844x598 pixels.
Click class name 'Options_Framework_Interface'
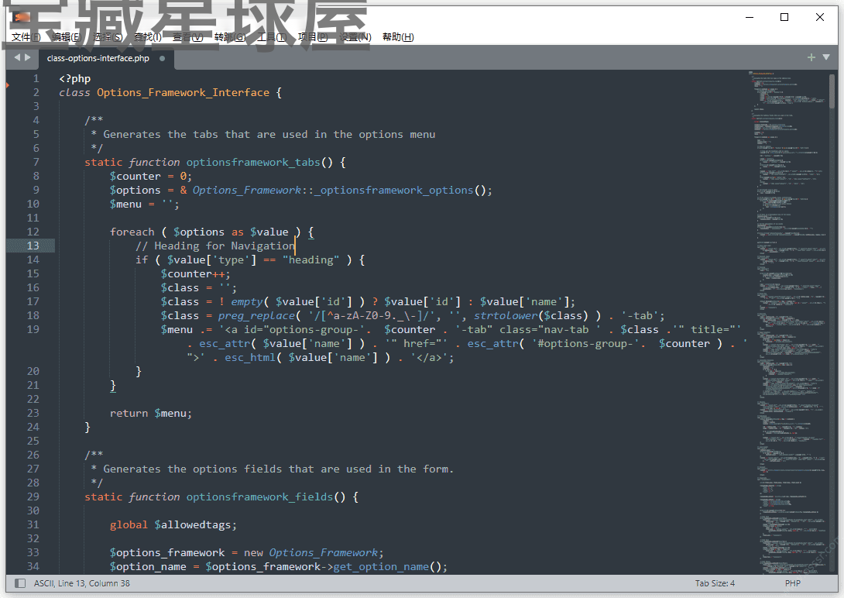(x=183, y=93)
